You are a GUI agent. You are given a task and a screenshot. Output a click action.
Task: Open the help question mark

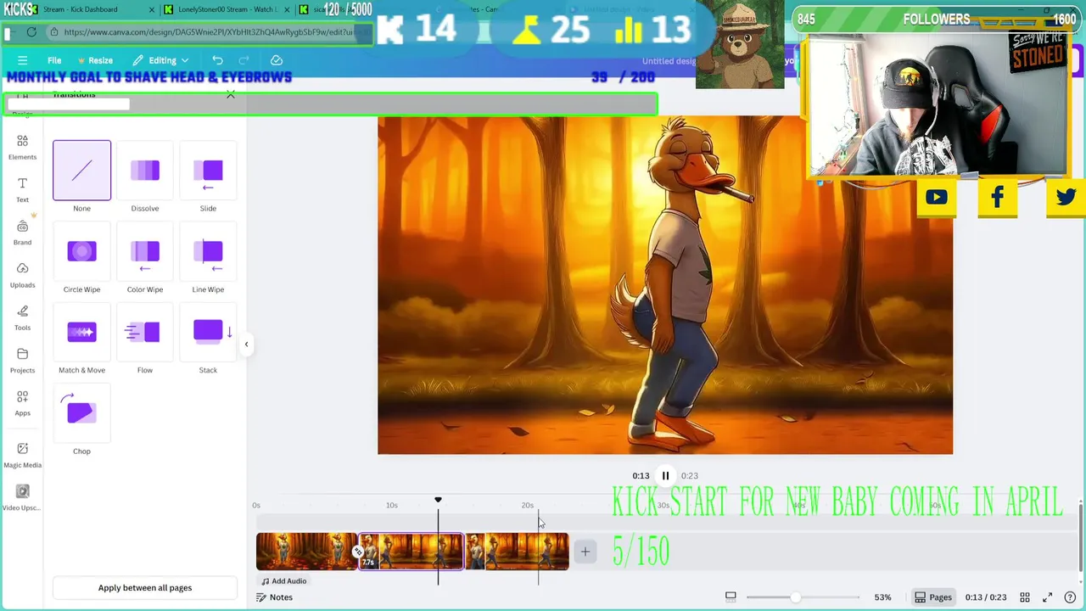1070,597
